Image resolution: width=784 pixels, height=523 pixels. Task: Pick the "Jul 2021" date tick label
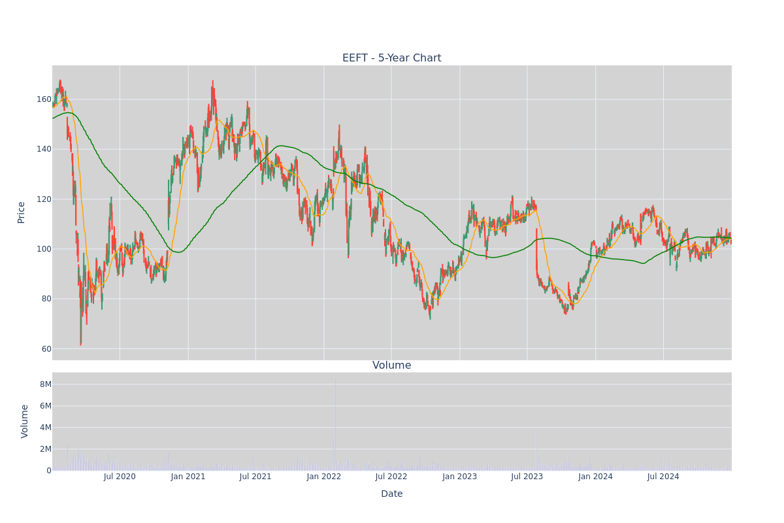[x=255, y=477]
